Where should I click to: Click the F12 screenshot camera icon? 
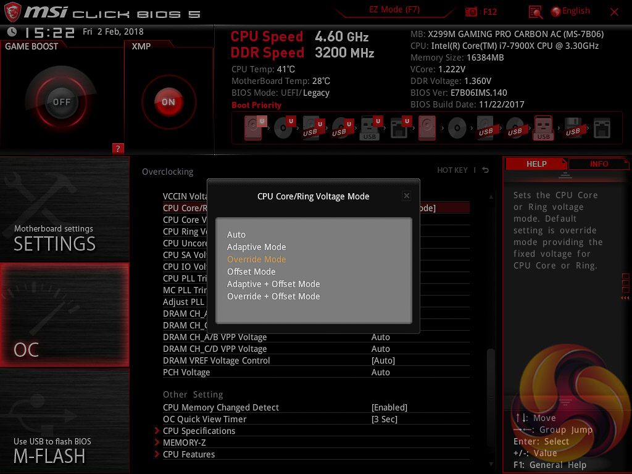coord(471,12)
